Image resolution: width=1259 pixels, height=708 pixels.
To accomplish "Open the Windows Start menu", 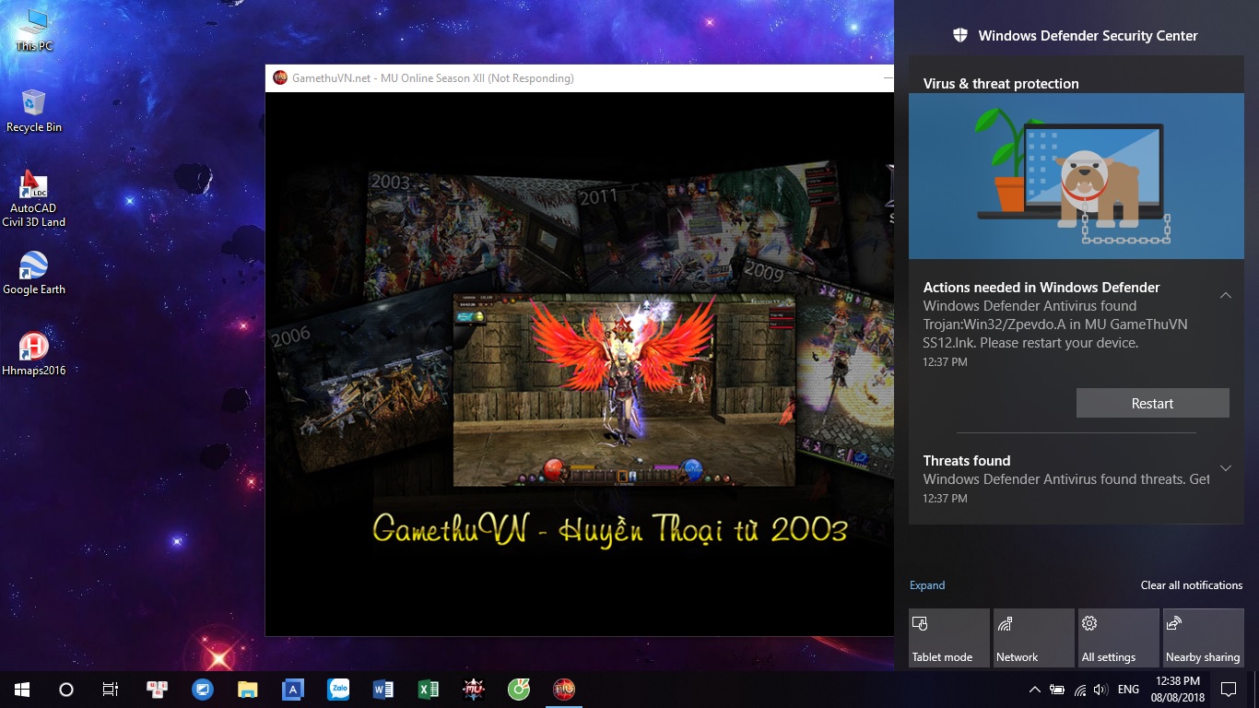I will (x=22, y=689).
